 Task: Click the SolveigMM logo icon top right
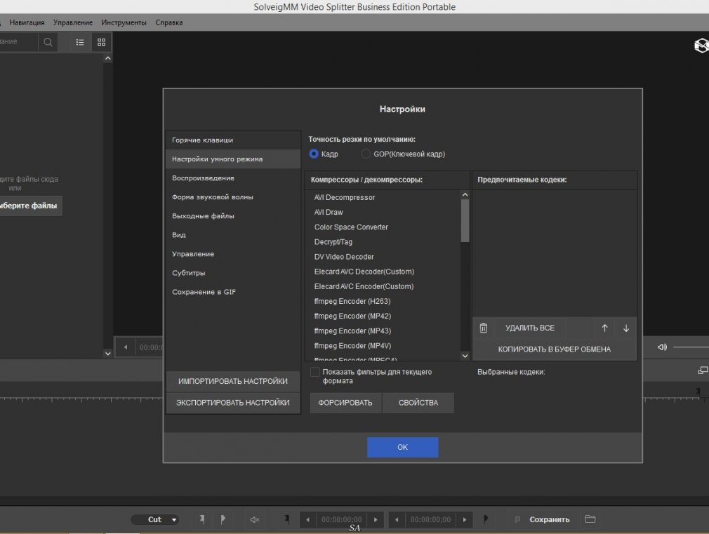(x=701, y=45)
